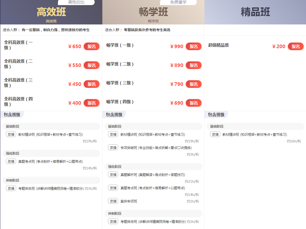Click the 畅学班（三级）course name
This screenshot has width=306, height=229.
[120, 83]
